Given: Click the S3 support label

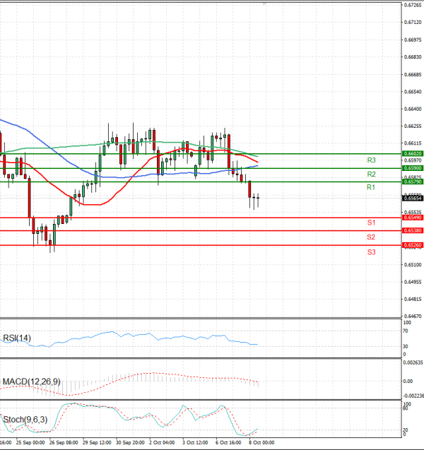Looking at the screenshot, I should [x=371, y=251].
